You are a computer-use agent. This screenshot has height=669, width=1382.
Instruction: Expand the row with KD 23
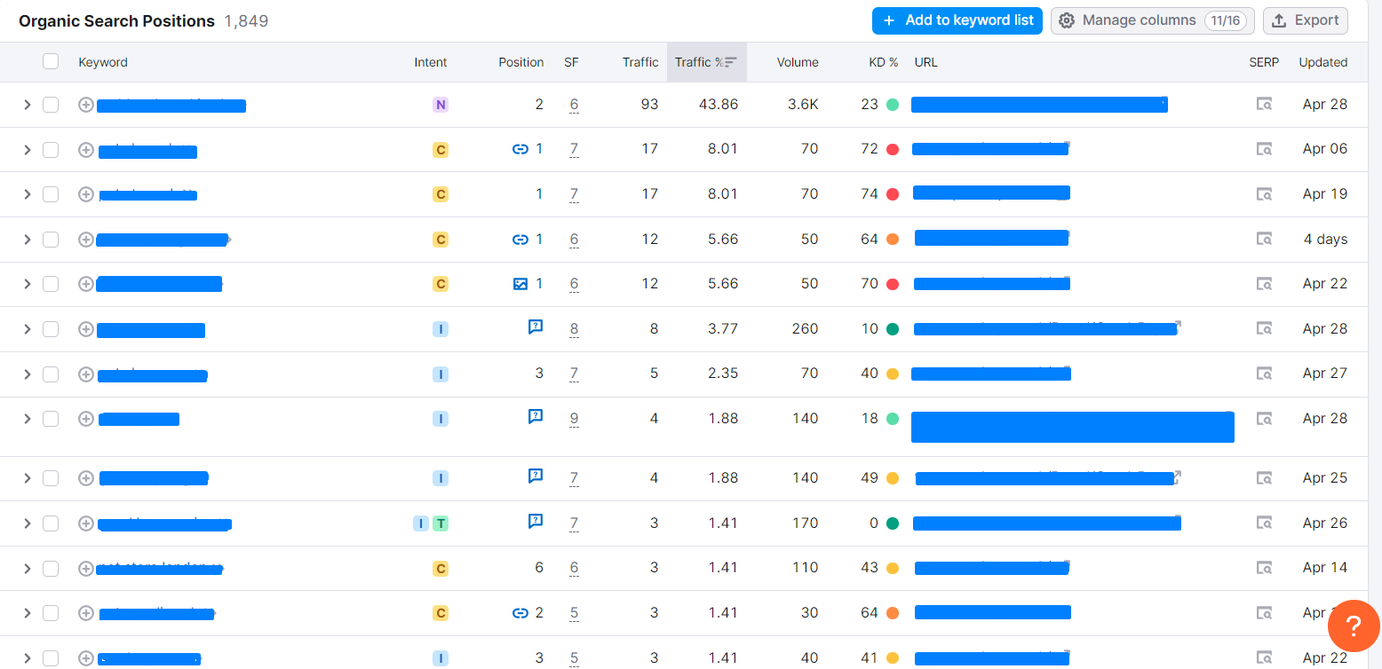point(27,105)
